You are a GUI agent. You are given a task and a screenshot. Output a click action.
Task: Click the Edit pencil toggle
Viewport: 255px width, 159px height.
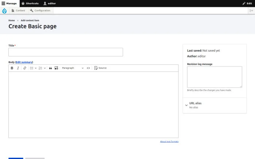coord(247,3)
